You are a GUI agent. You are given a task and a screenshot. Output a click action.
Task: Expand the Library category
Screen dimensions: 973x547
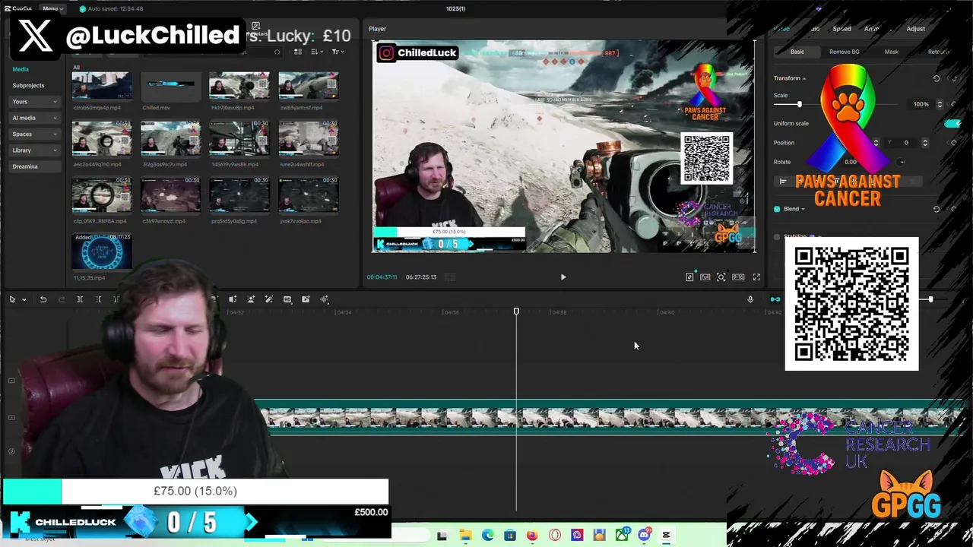34,150
